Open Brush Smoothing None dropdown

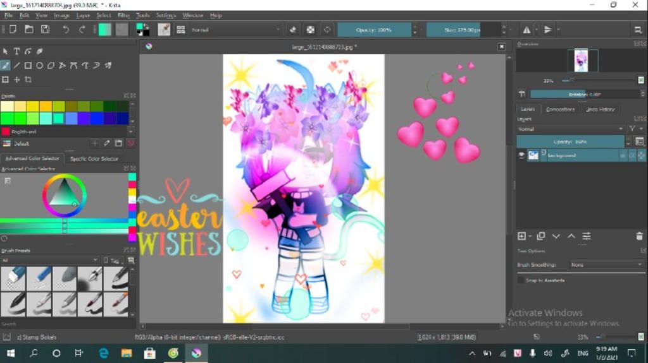click(x=607, y=265)
